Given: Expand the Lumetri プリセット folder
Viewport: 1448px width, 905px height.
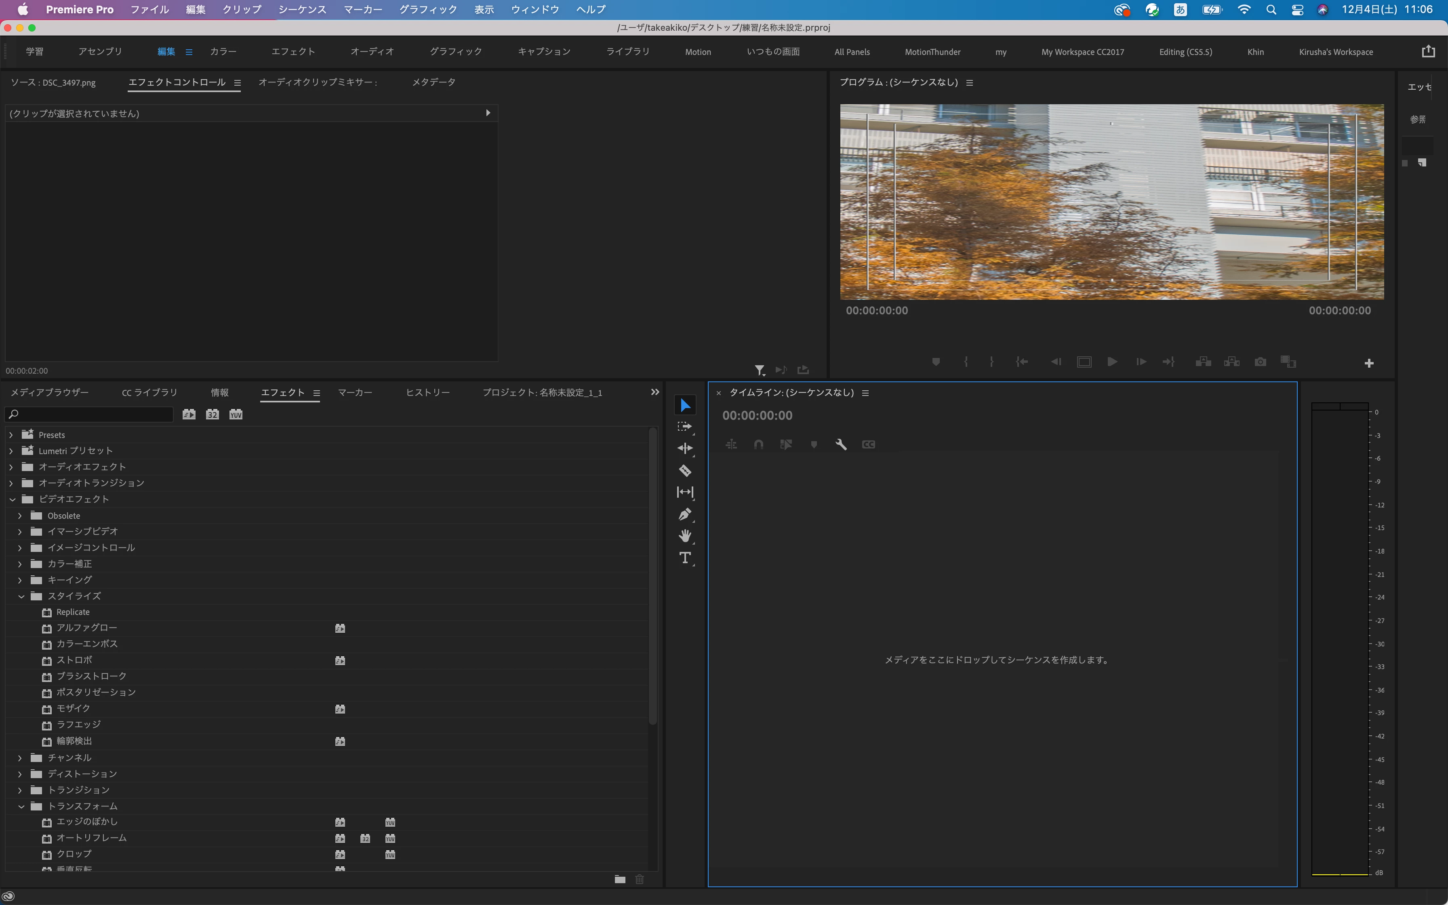Looking at the screenshot, I should pyautogui.click(x=11, y=451).
